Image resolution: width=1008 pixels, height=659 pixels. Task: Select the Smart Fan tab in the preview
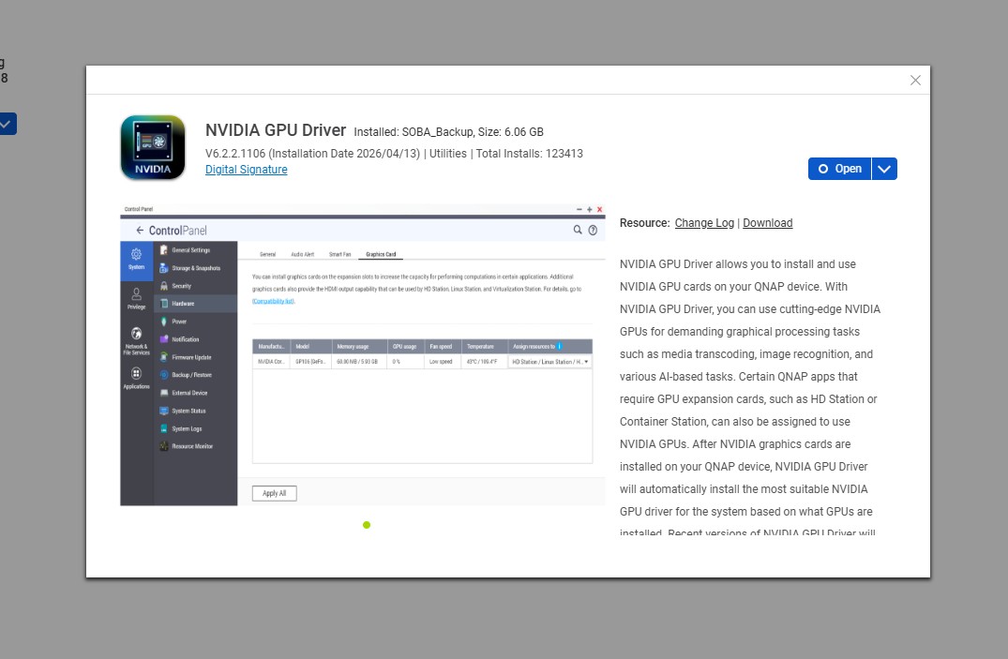point(339,254)
